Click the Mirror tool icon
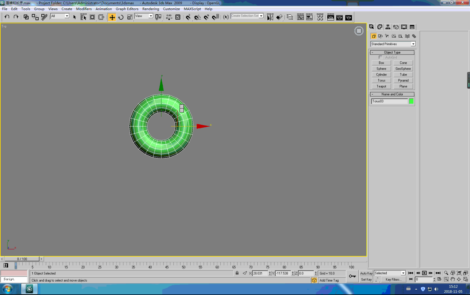The height and width of the screenshot is (295, 470). point(270,17)
